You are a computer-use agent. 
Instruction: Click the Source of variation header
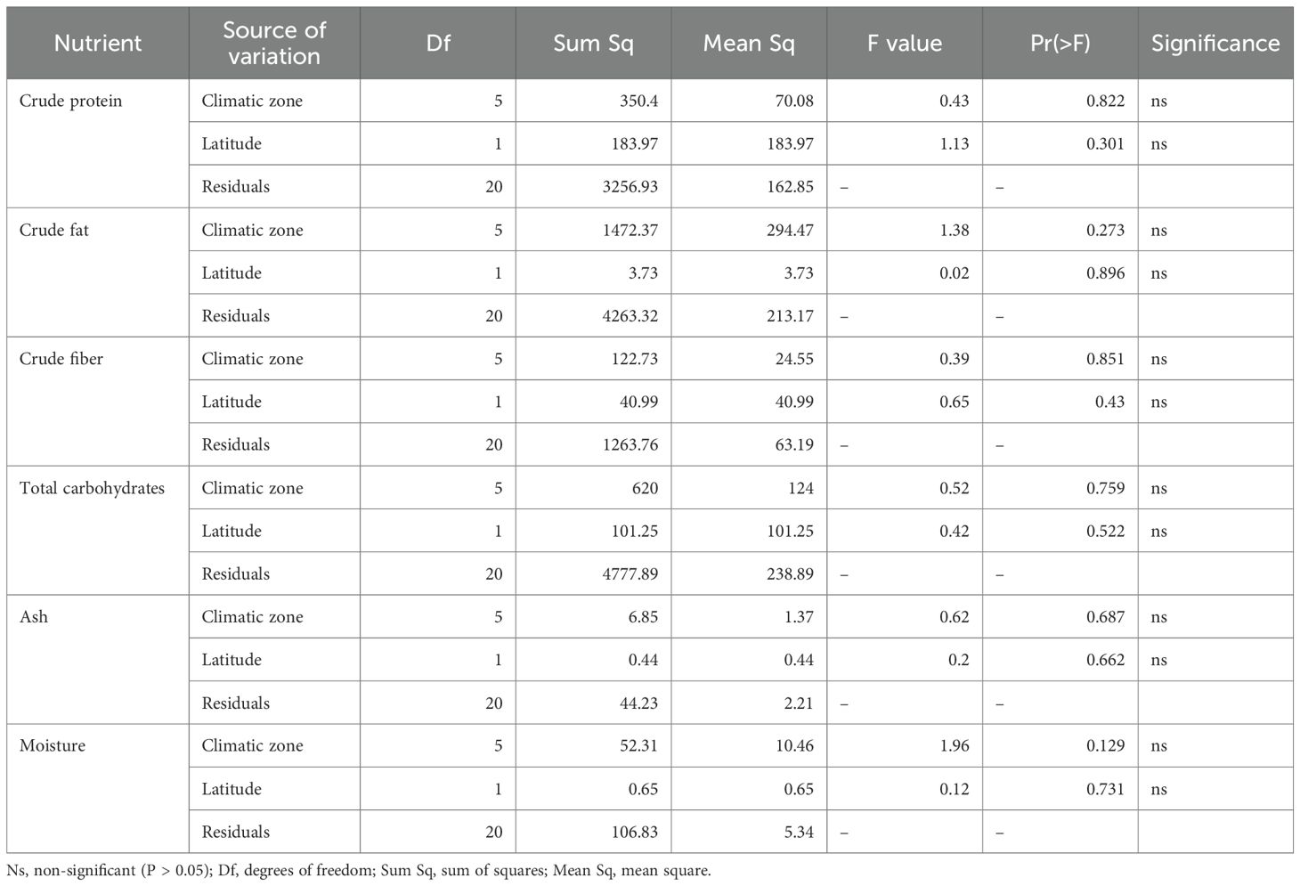coord(274,43)
